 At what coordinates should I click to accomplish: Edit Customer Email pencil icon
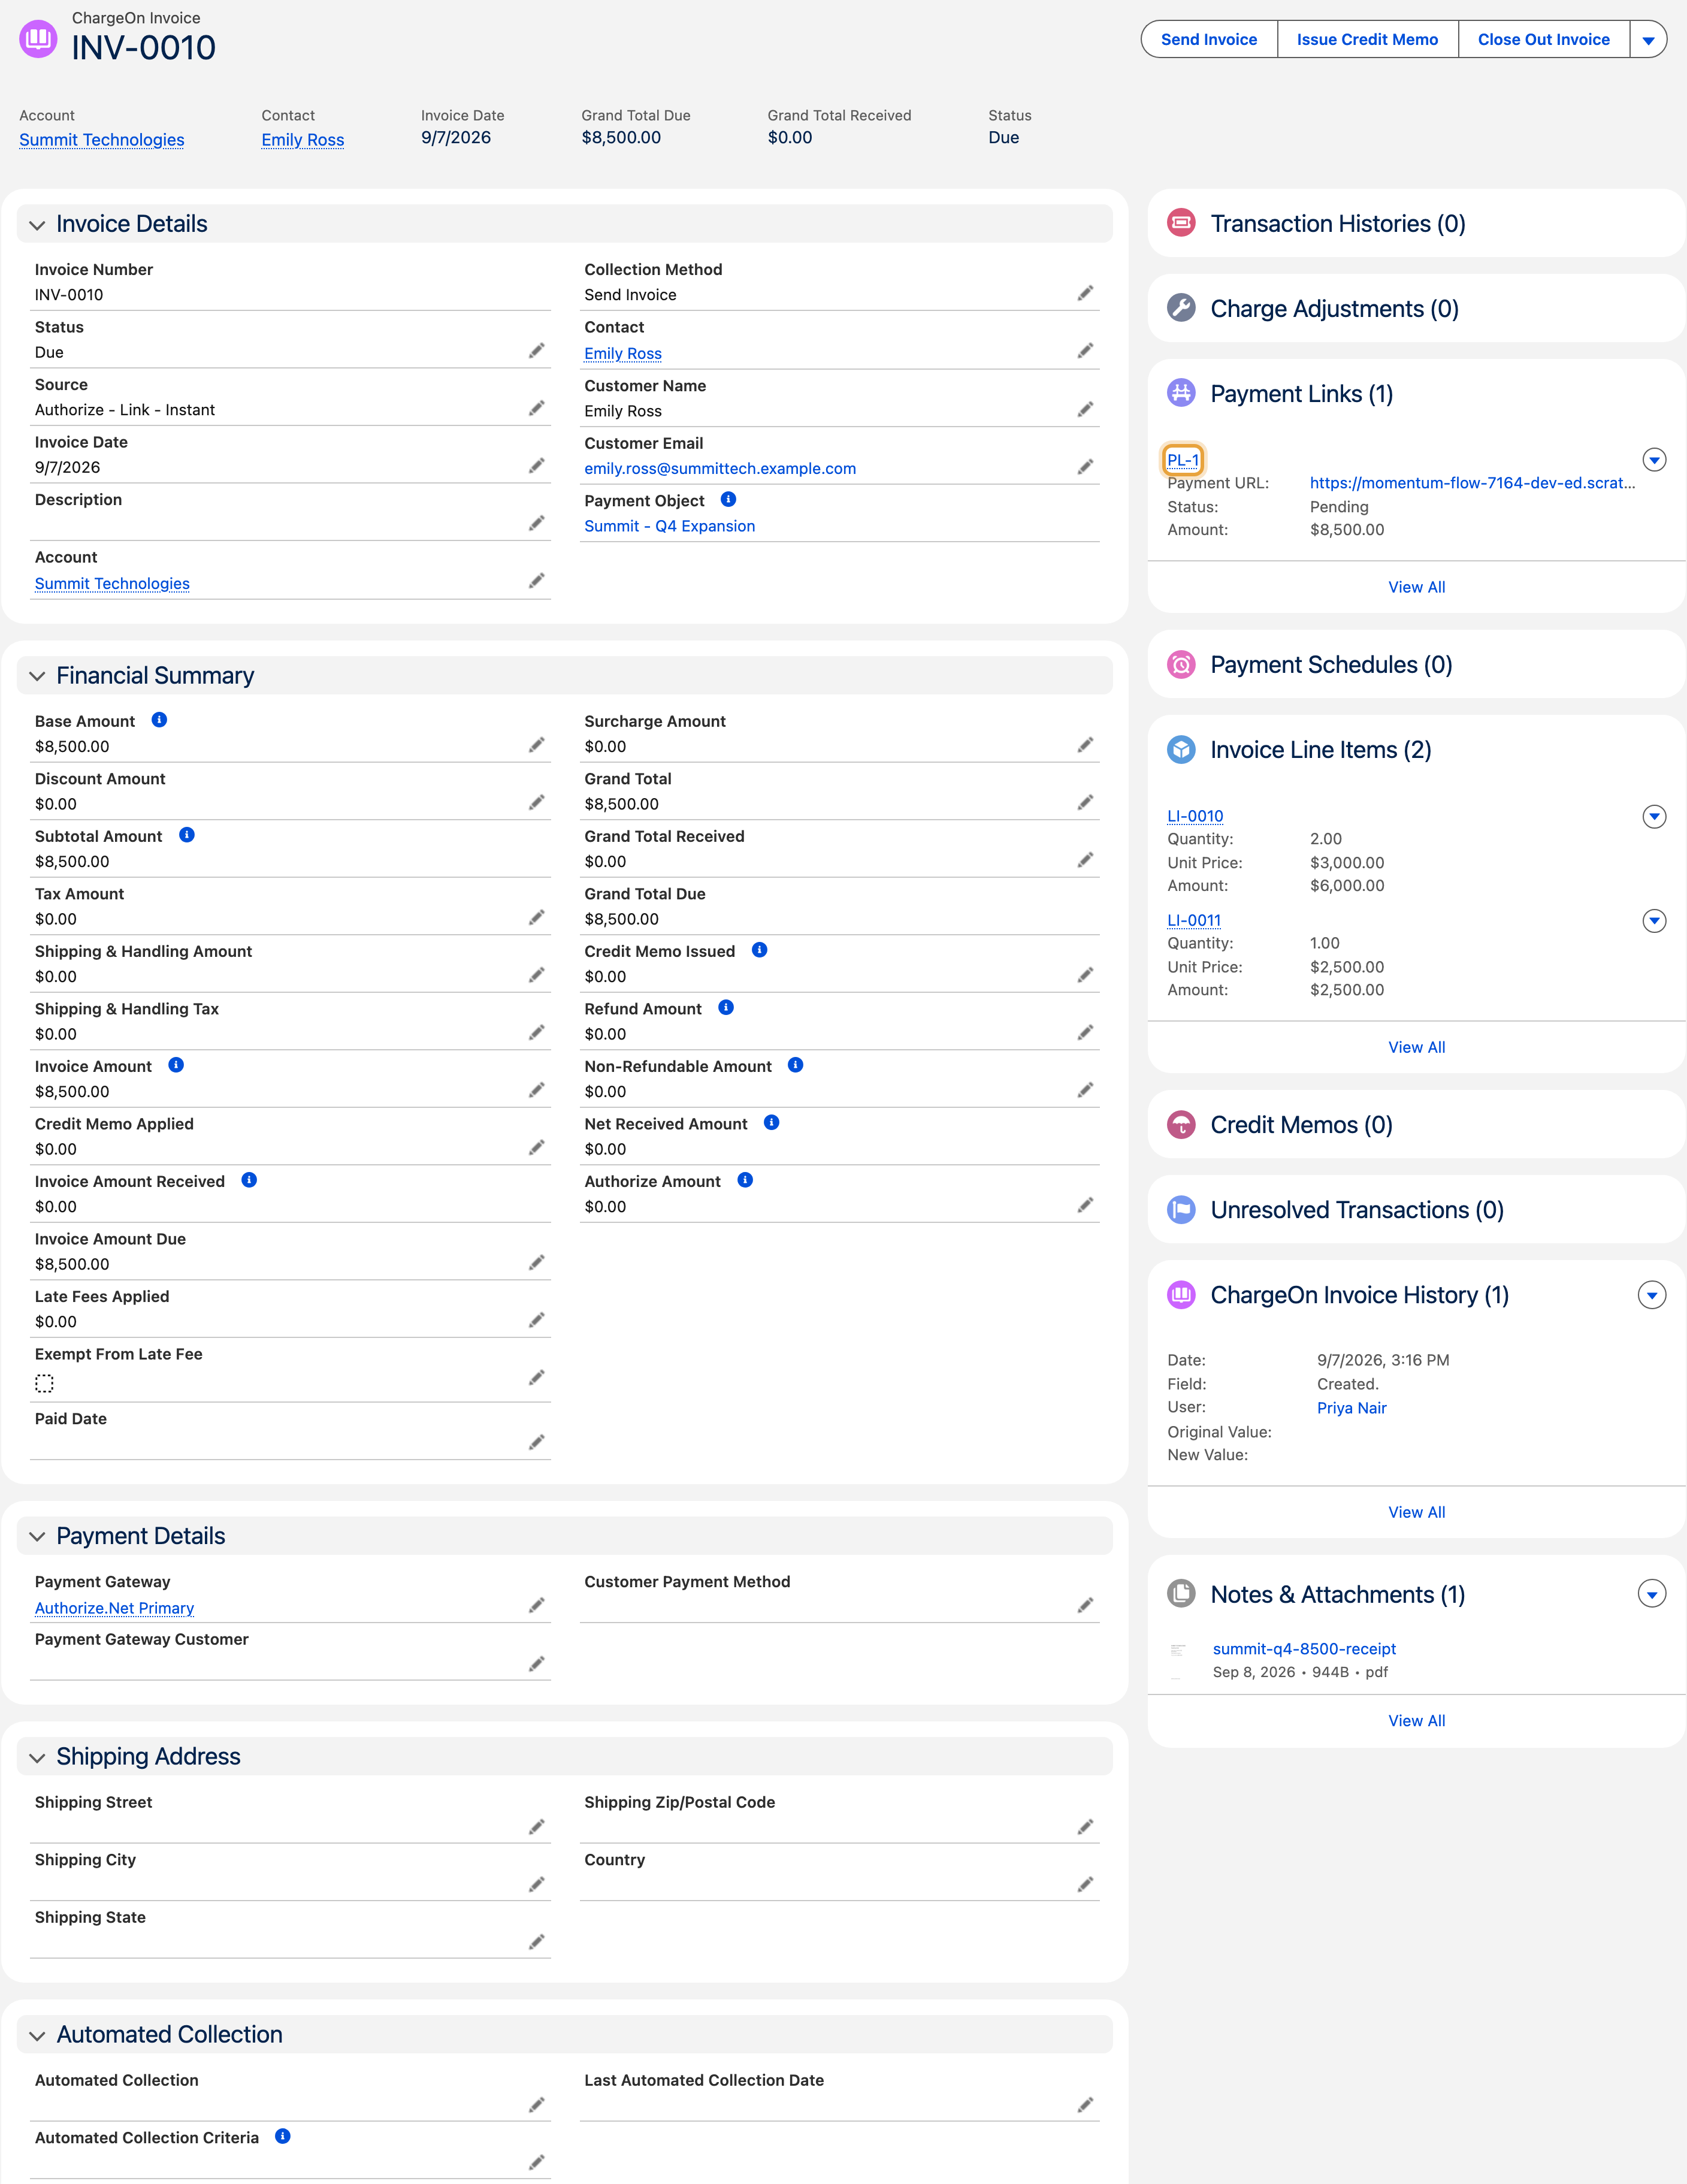pos(1086,467)
